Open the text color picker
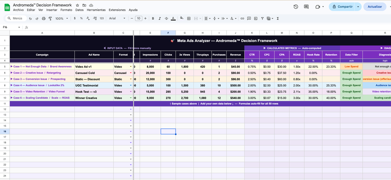The width and height of the screenshot is (391, 180). tap(173, 18)
